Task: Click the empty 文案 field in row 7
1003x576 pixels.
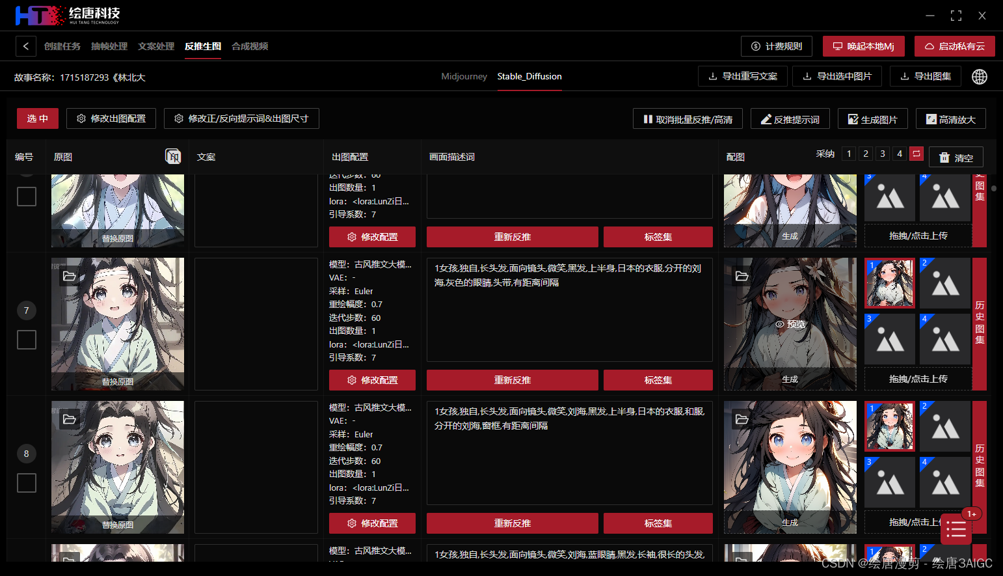Action: pyautogui.click(x=256, y=324)
